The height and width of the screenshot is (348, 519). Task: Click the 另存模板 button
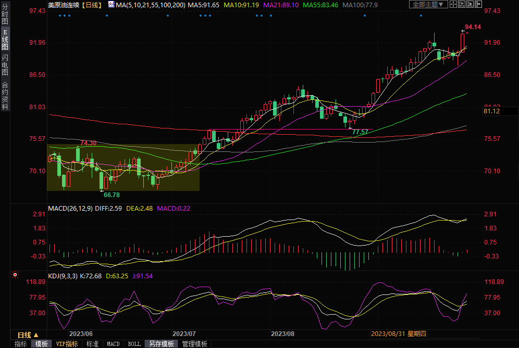(161, 344)
